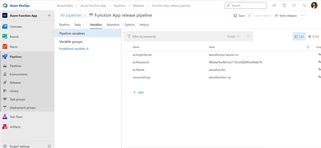
Task: Click the Add variable button
Action: (138, 92)
